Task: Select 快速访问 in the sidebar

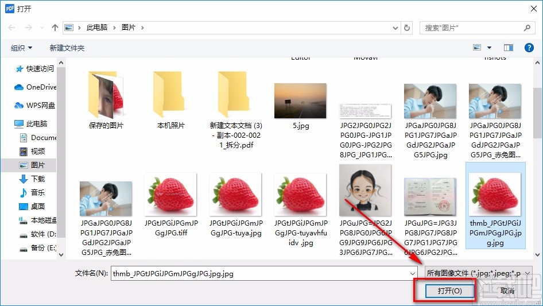Action: 34,69
